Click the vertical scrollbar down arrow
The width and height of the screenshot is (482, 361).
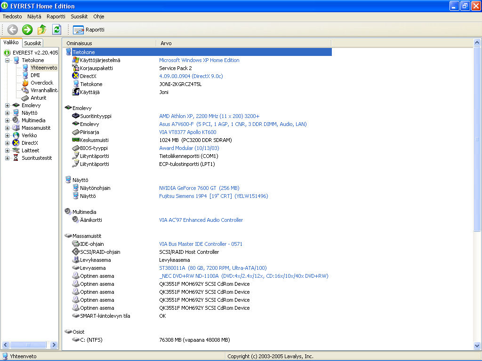[x=477, y=345]
